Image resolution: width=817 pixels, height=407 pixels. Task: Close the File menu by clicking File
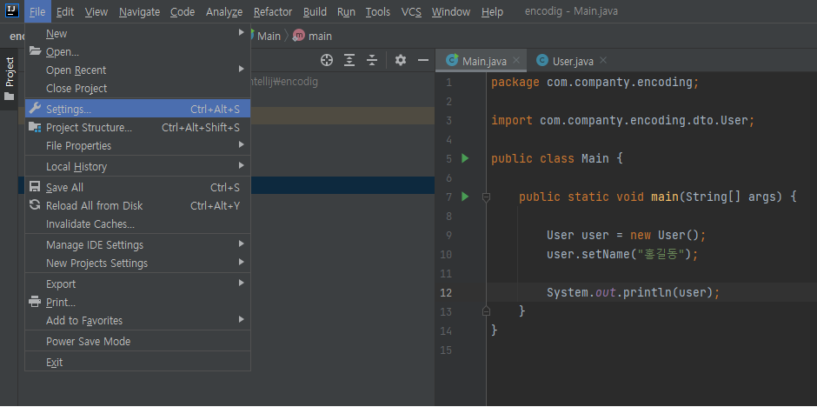click(37, 11)
